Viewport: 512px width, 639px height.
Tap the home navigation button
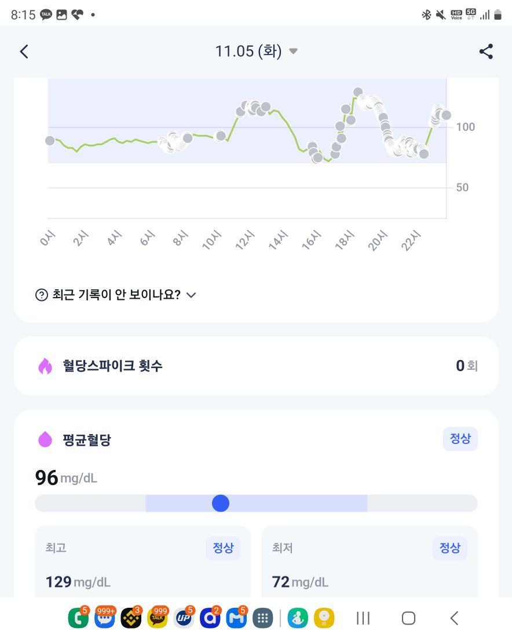(408, 618)
